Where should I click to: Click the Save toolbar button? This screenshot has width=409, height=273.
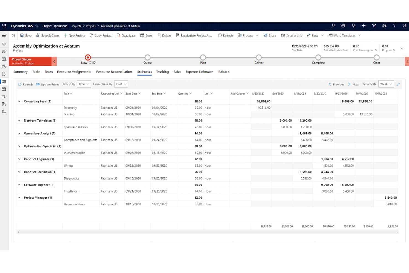point(26,35)
